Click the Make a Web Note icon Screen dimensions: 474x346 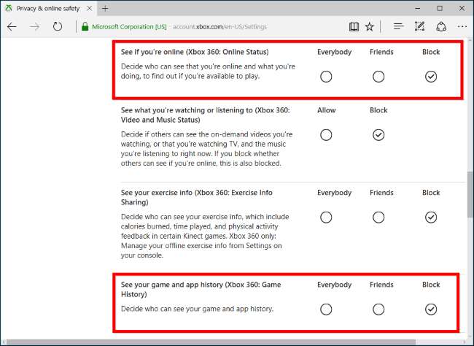pyautogui.click(x=419, y=26)
